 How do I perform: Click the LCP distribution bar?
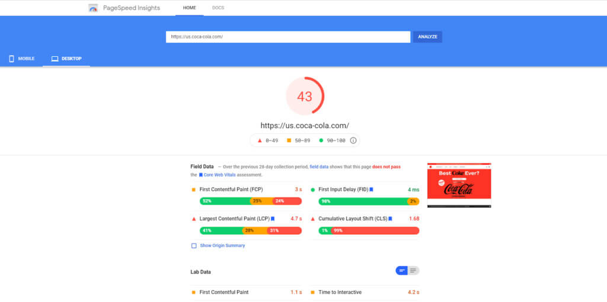pyautogui.click(x=251, y=231)
